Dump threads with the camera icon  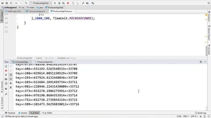point(6,79)
